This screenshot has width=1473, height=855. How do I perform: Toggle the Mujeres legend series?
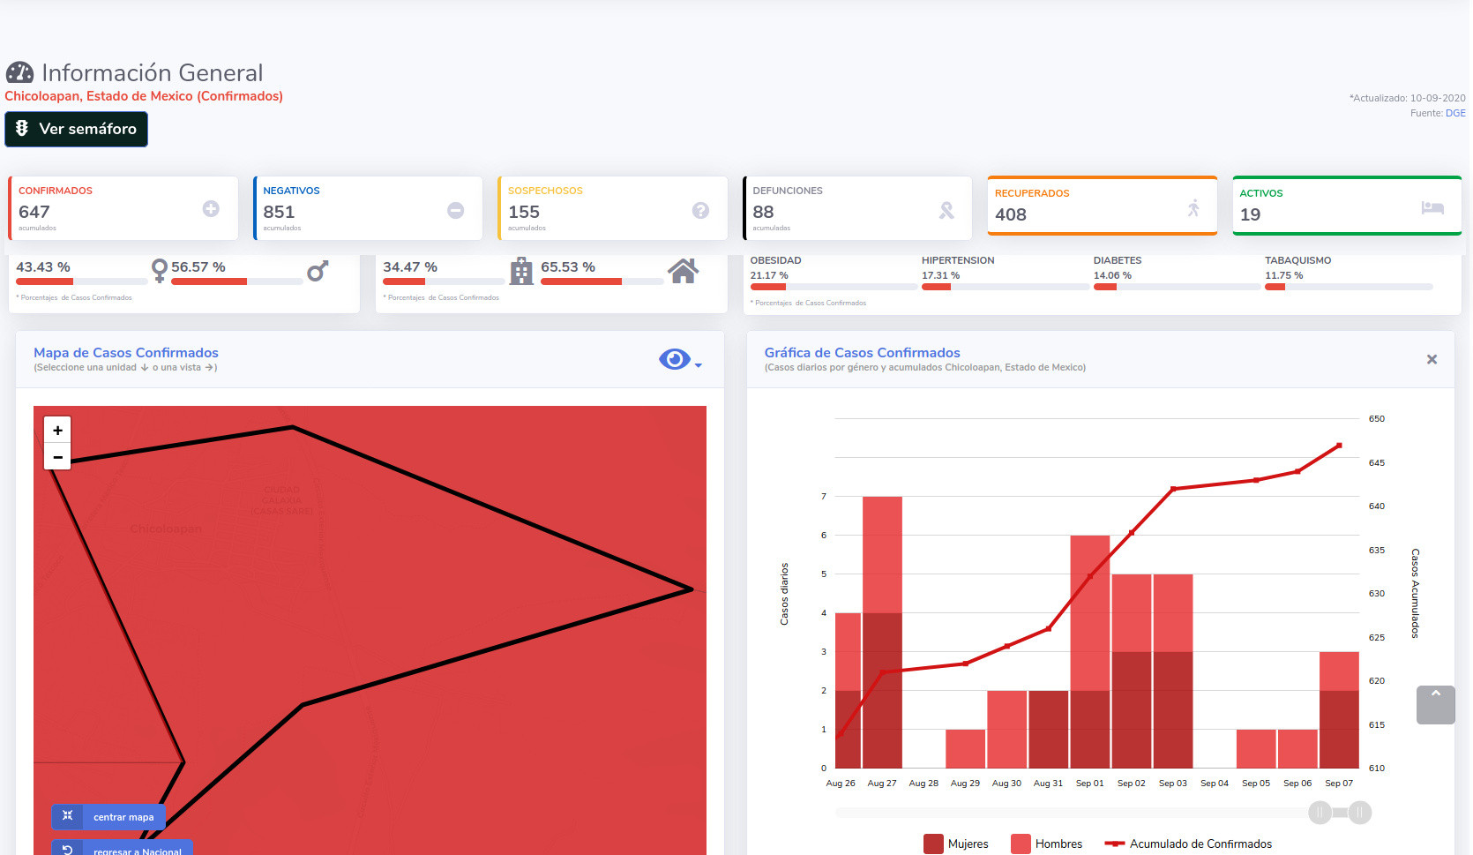coord(956,844)
